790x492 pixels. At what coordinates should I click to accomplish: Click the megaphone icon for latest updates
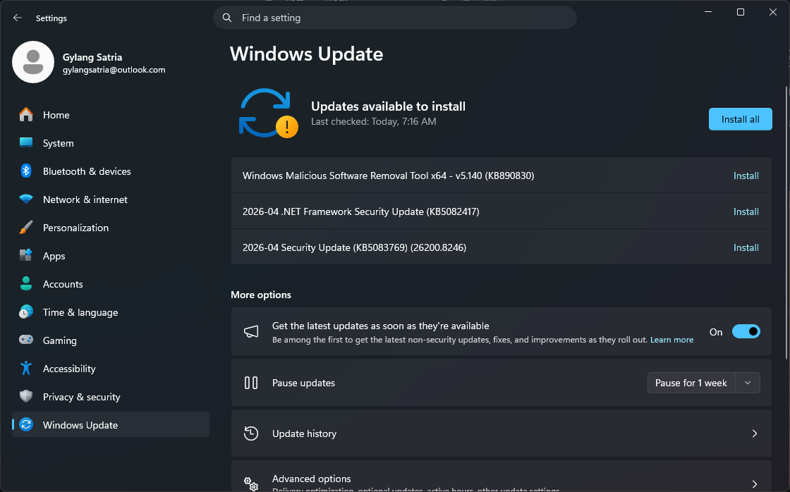pyautogui.click(x=251, y=331)
